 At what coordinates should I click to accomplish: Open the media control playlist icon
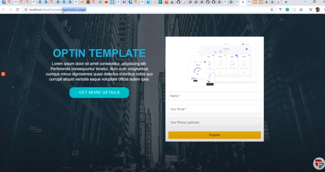pyautogui.click(x=309, y=10)
